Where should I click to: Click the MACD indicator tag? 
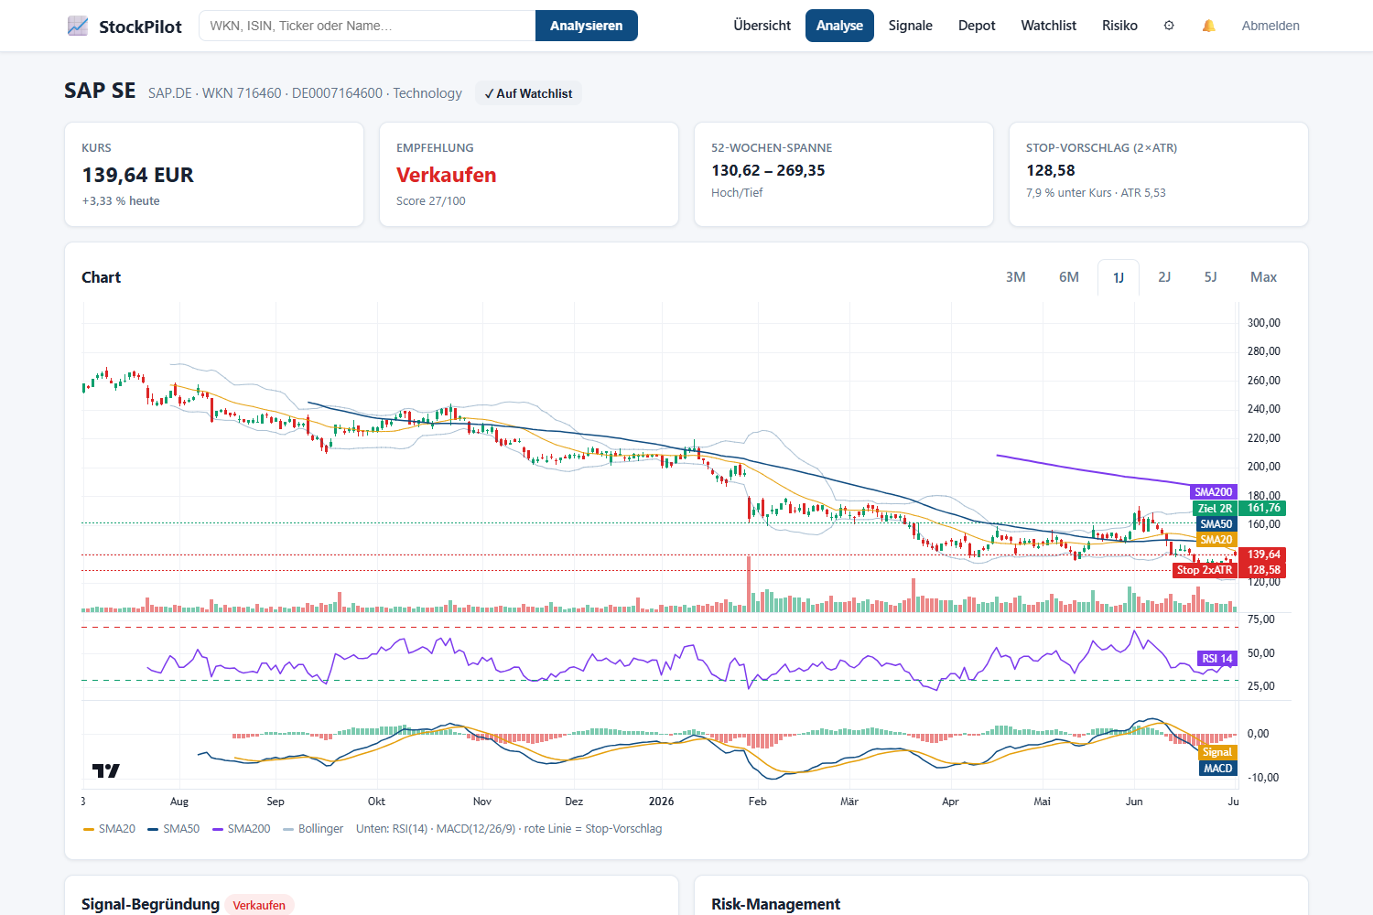1218,769
